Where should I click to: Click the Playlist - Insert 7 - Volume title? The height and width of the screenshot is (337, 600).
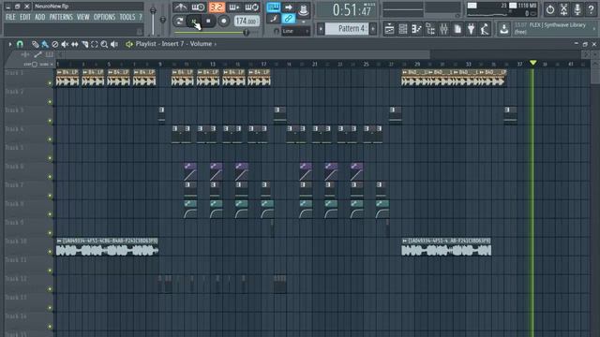coord(173,44)
